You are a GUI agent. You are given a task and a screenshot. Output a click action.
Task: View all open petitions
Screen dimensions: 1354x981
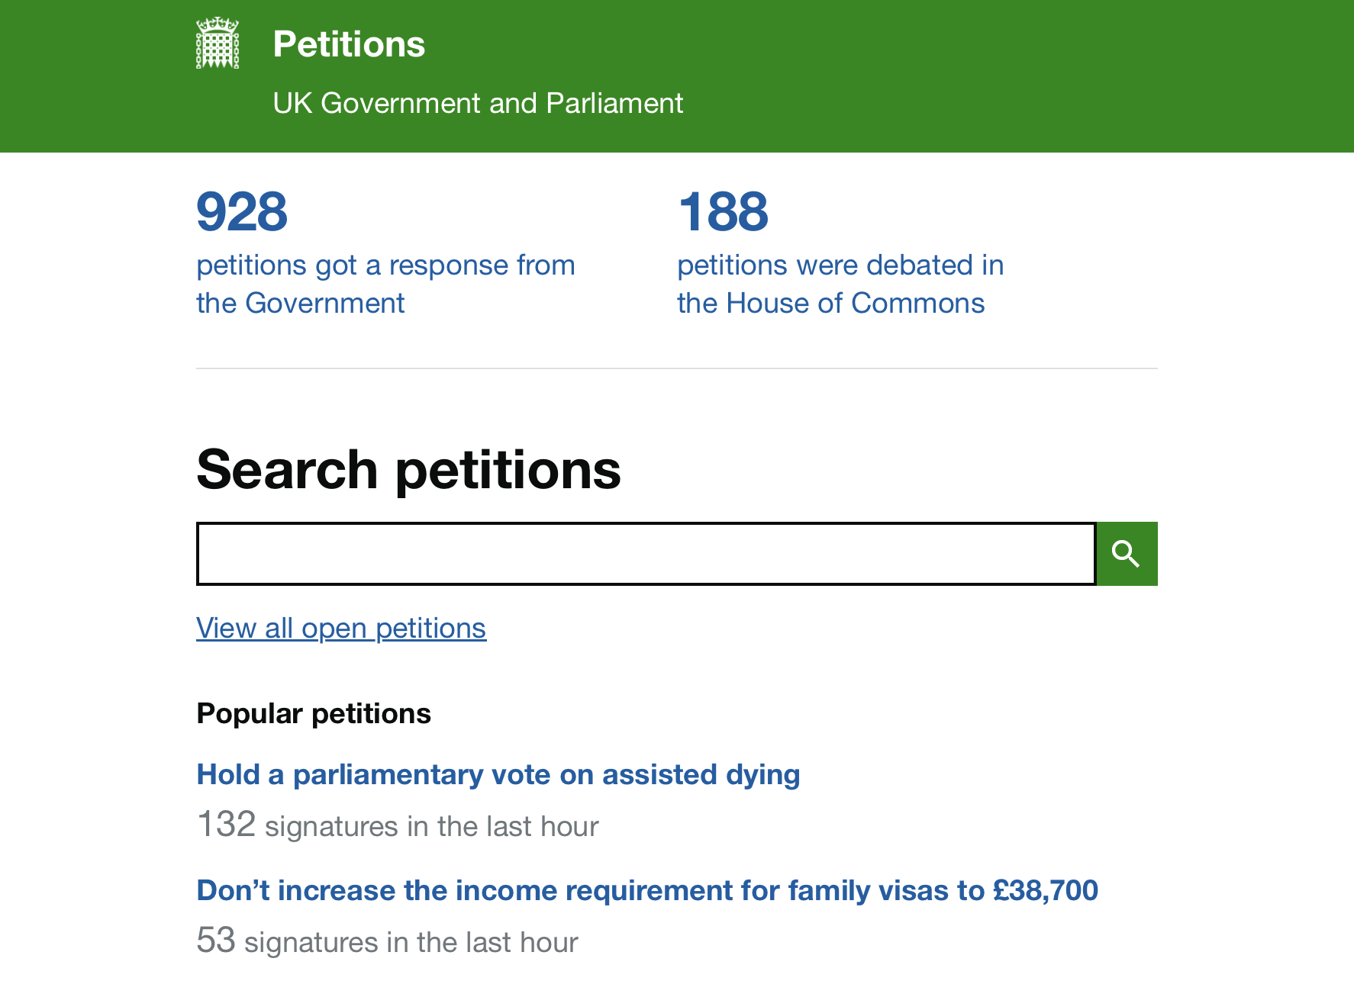(x=340, y=628)
